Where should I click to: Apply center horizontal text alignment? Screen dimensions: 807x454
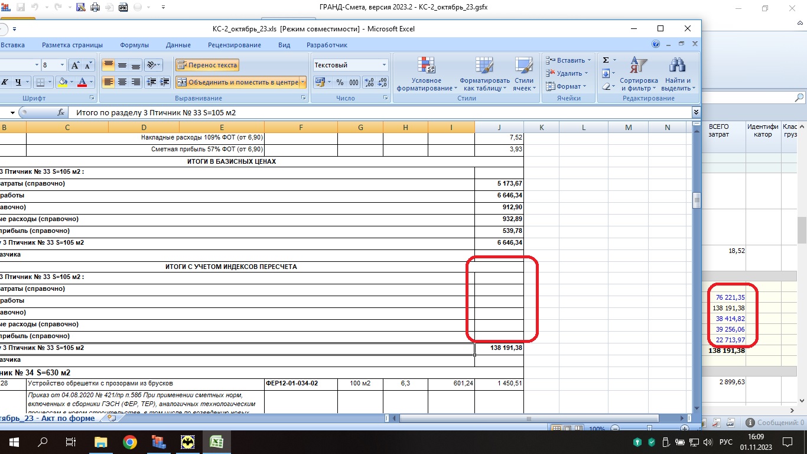122,82
